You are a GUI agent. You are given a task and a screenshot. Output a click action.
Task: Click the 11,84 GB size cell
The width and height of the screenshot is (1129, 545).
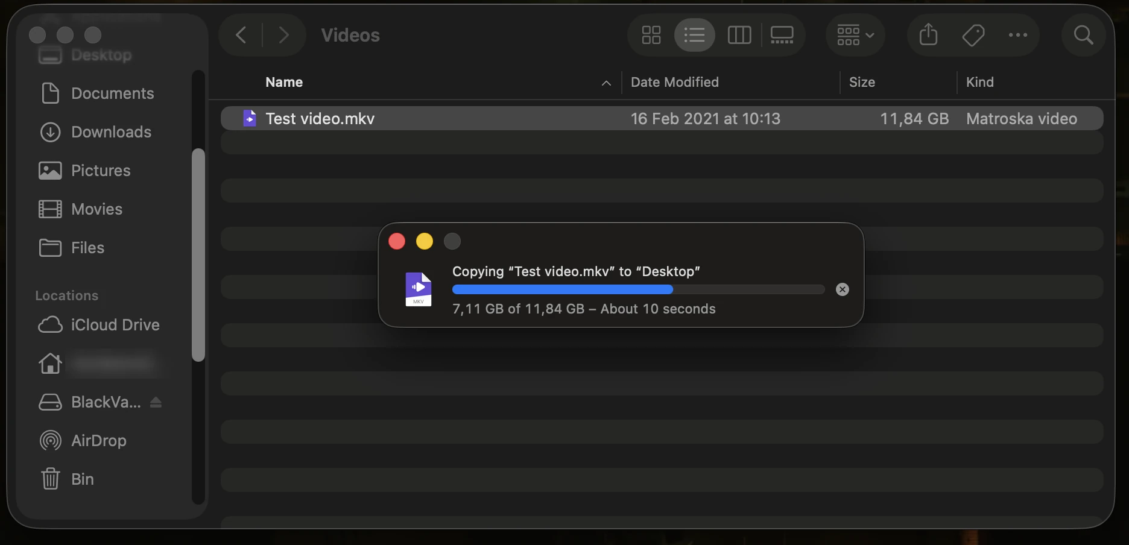[914, 119]
